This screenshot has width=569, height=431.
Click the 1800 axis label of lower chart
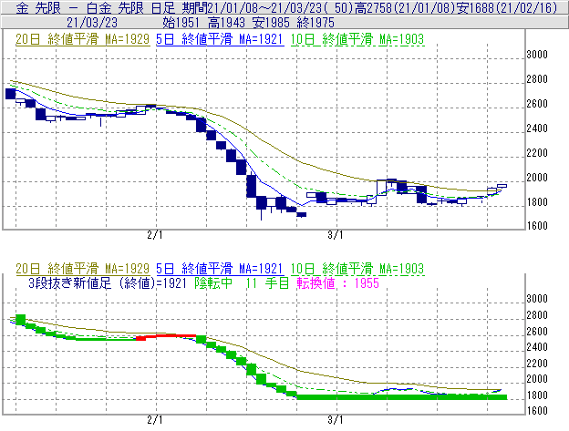(x=537, y=395)
